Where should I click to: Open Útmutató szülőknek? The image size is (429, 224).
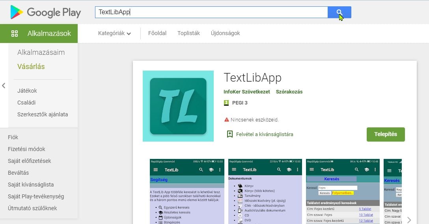point(32,208)
